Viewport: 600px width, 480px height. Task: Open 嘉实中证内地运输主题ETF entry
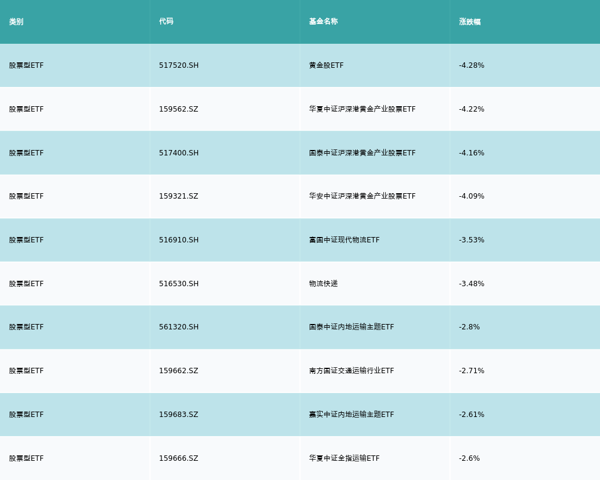[x=351, y=415]
